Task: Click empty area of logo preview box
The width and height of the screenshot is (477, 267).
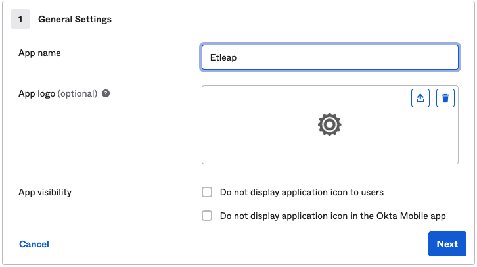Action: pos(263,145)
